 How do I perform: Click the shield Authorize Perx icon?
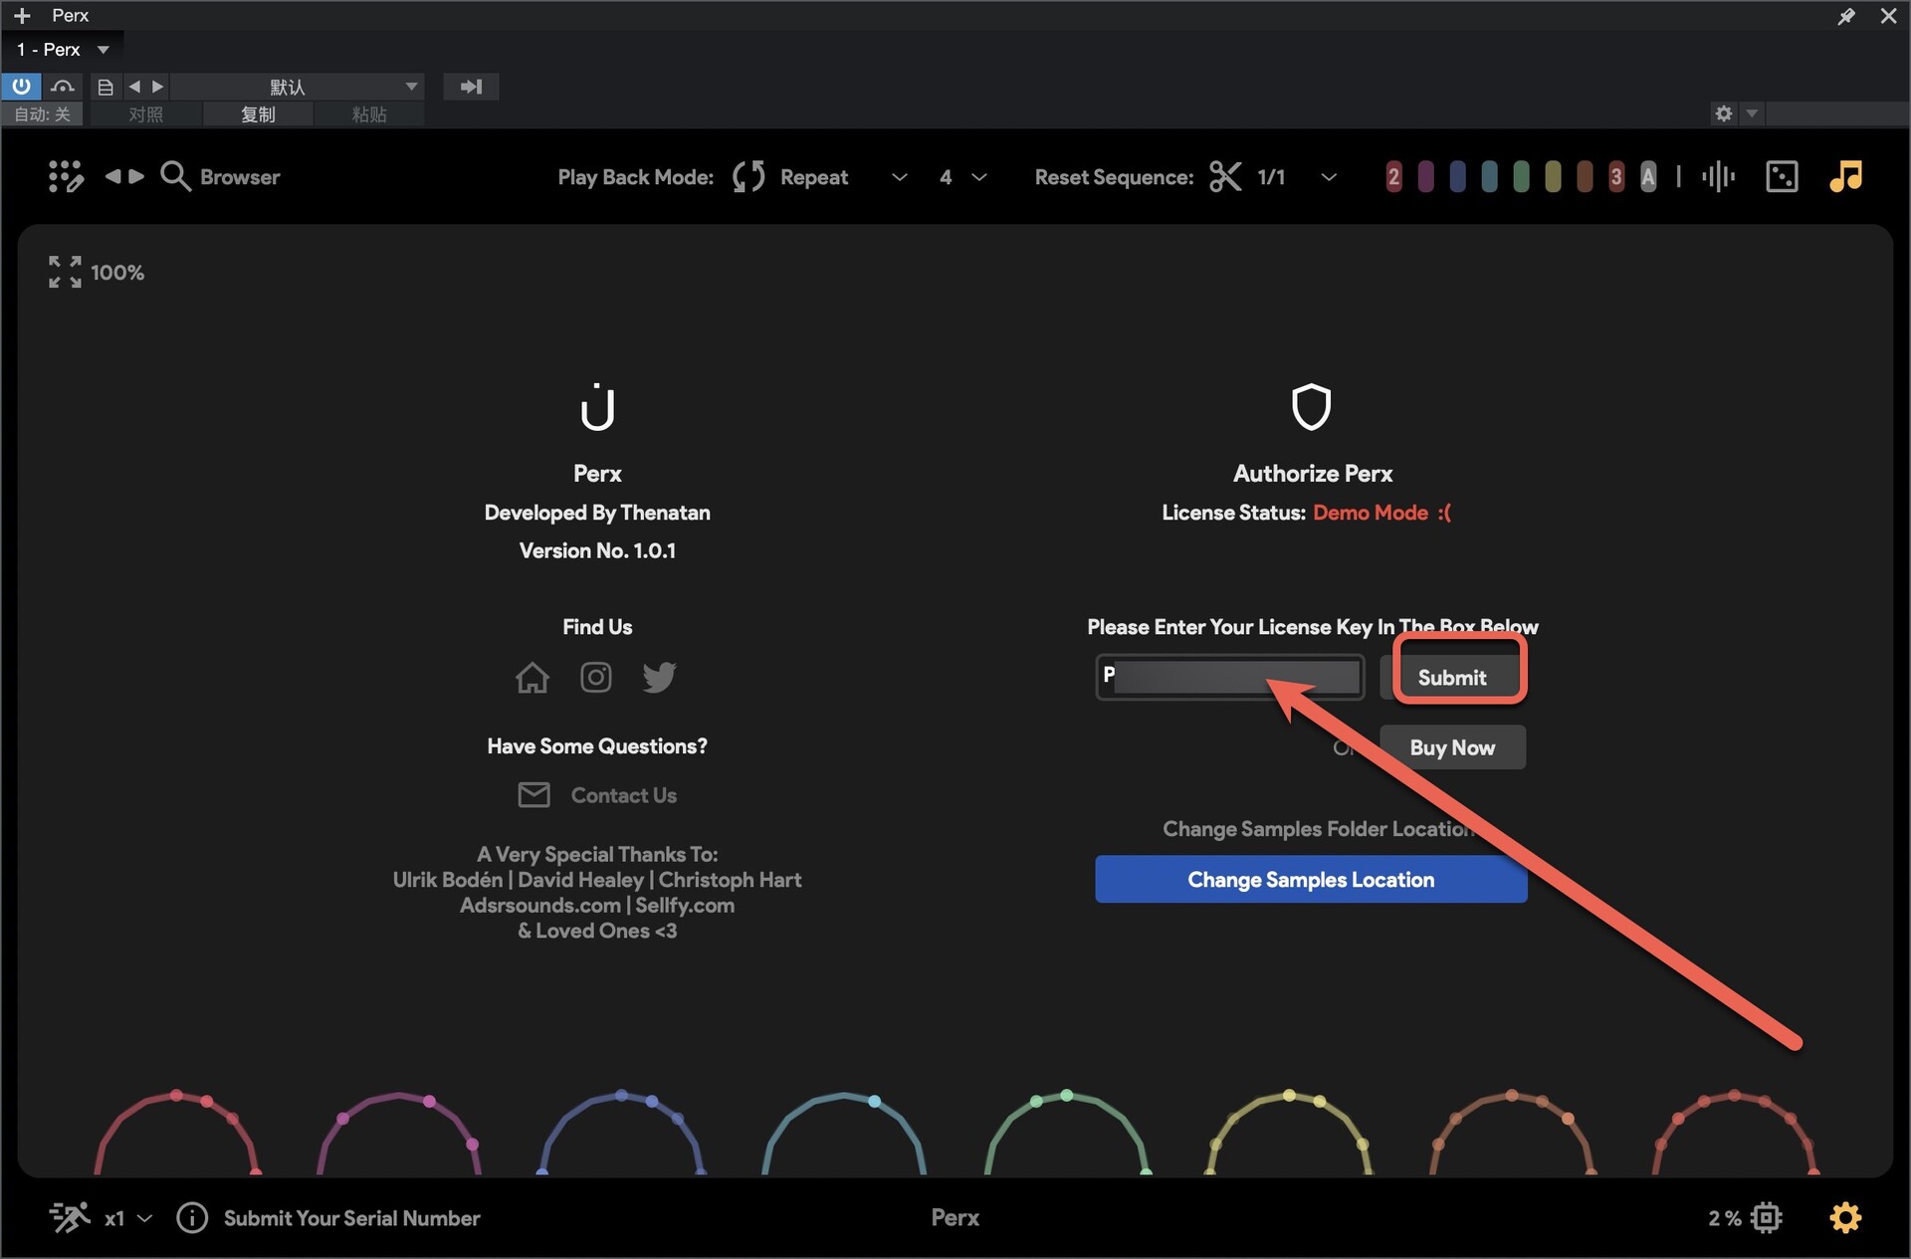point(1311,407)
